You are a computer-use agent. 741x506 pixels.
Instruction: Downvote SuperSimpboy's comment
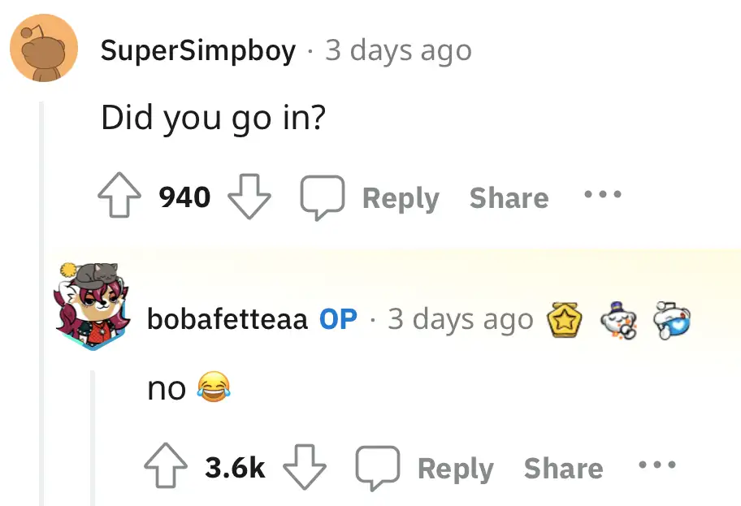point(249,197)
